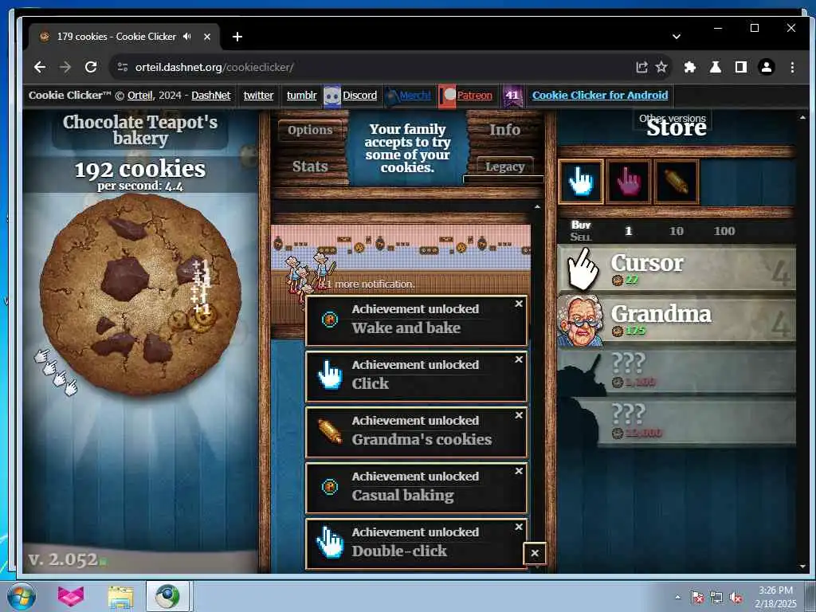Open the twitter link

pyautogui.click(x=258, y=96)
